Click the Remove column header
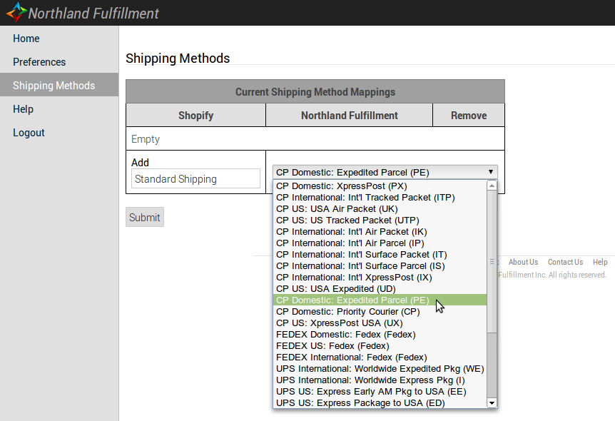This screenshot has height=421, width=615. [x=469, y=115]
